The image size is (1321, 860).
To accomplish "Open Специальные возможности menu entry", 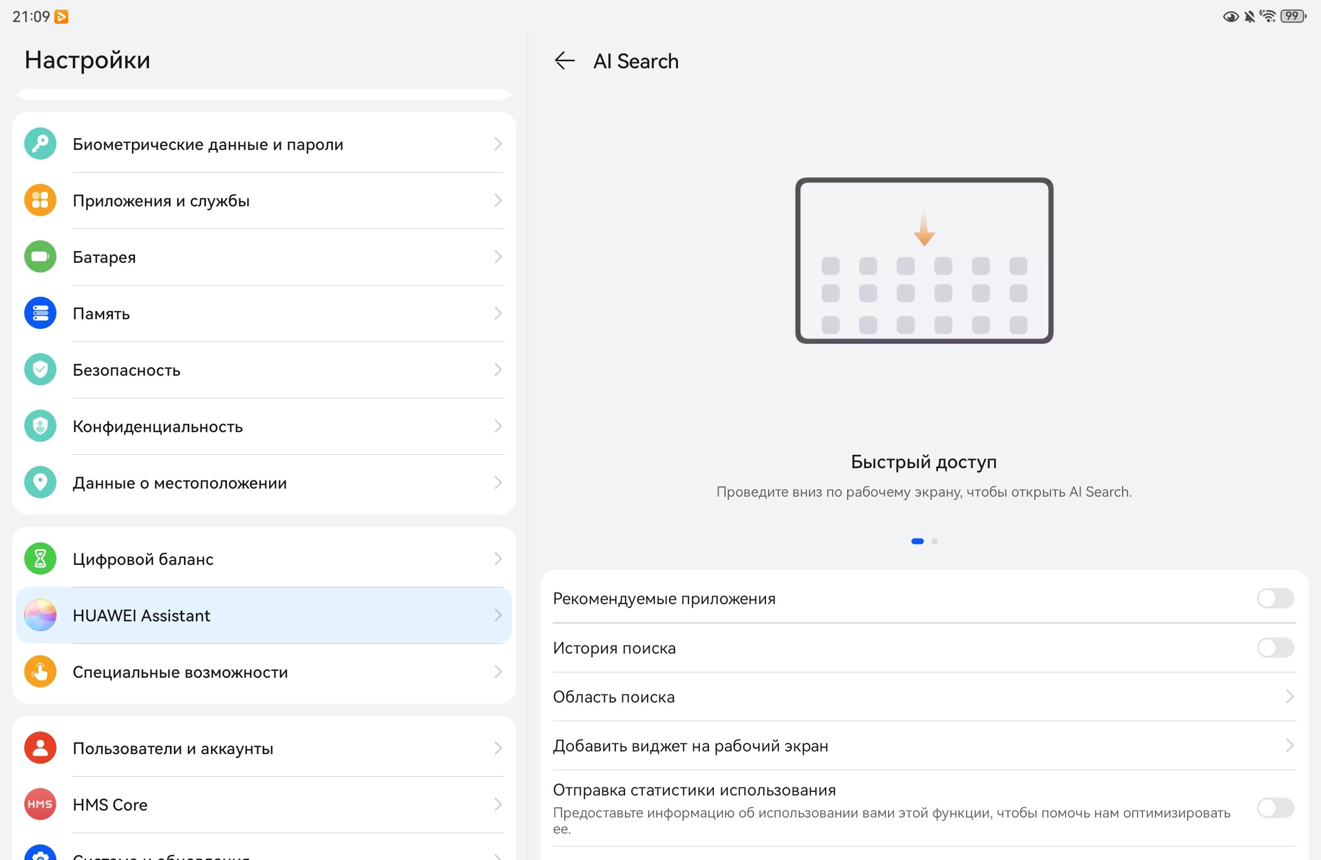I will [x=264, y=672].
